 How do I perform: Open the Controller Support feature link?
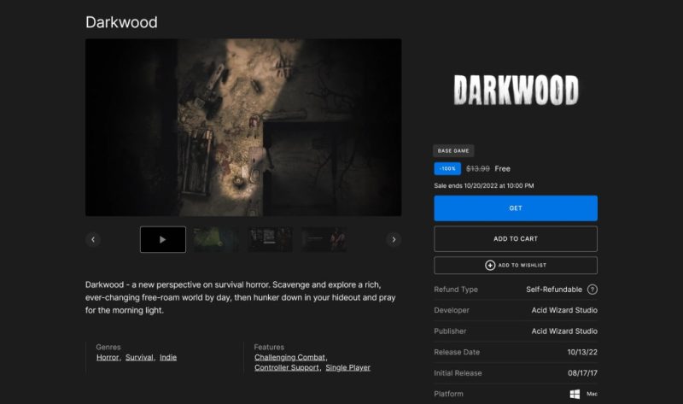287,367
